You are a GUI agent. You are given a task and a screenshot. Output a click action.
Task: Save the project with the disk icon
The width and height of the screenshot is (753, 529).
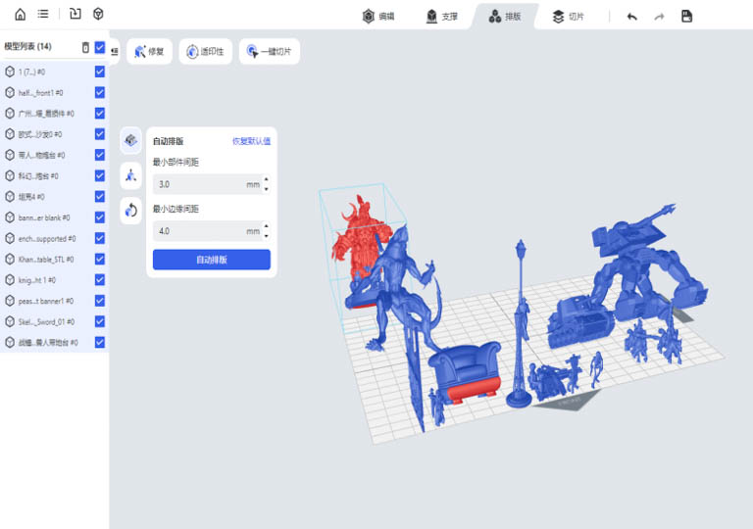tap(687, 17)
